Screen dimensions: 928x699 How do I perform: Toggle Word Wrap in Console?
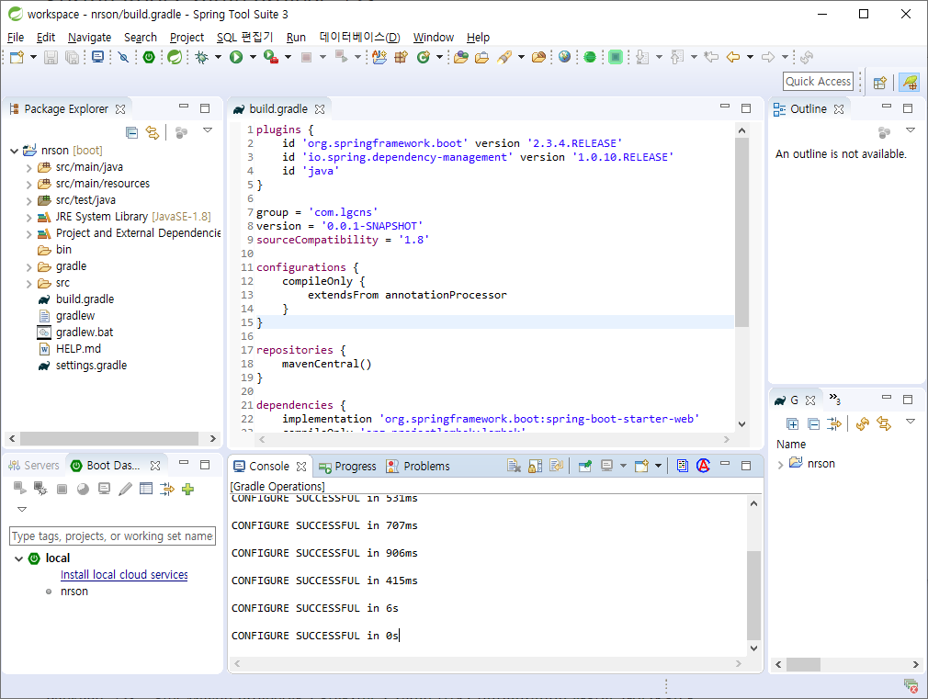coord(556,467)
